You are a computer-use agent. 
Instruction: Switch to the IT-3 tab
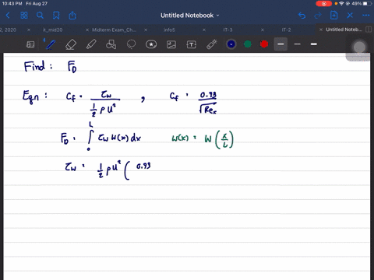click(x=228, y=30)
